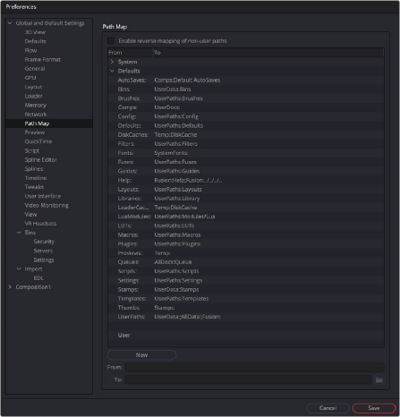
Task: Go to Video Monitoring settings
Action: point(47,205)
